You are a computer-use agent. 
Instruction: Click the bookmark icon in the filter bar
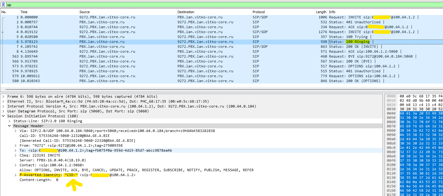click(3, 5)
